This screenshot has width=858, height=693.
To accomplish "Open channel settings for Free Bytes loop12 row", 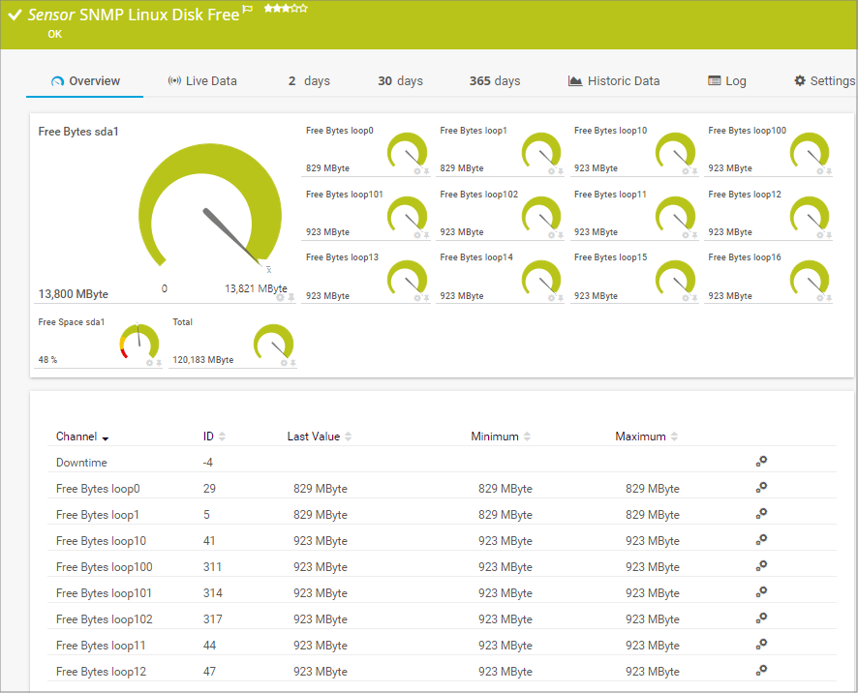I will coord(761,670).
